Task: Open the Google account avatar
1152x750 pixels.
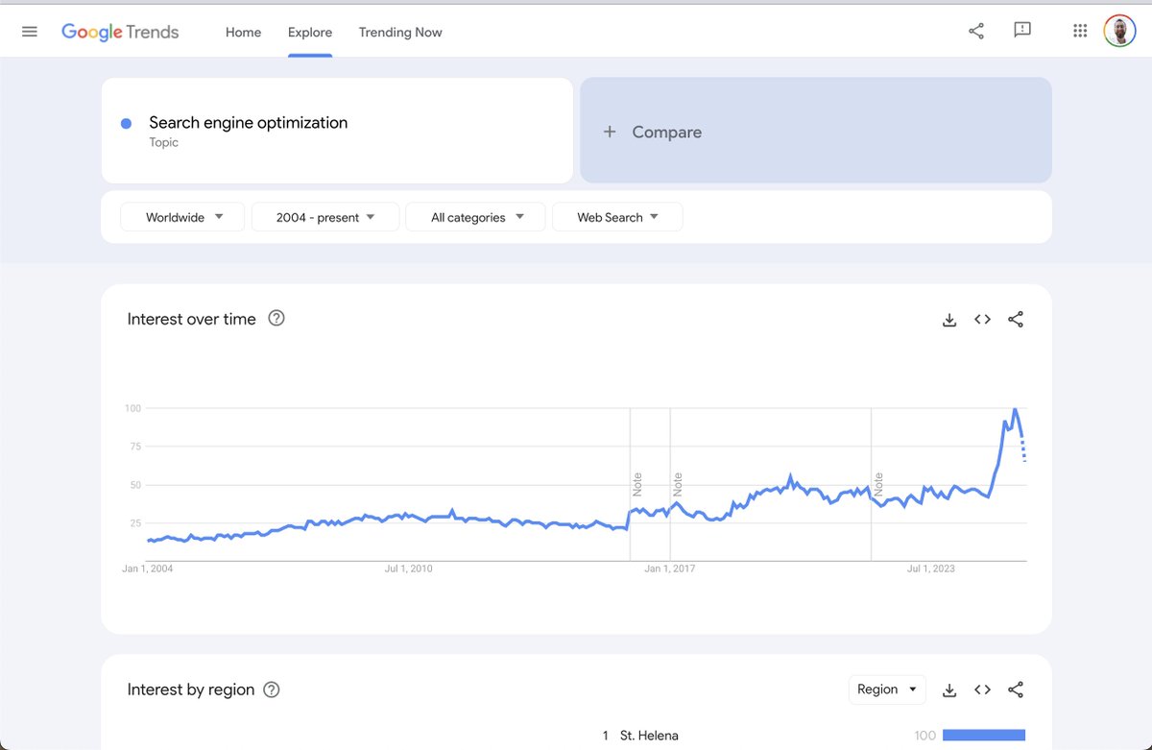Action: point(1119,31)
